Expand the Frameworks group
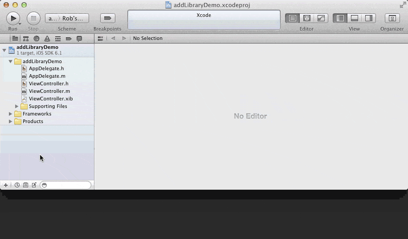Image resolution: width=408 pixels, height=239 pixels. tap(10, 114)
